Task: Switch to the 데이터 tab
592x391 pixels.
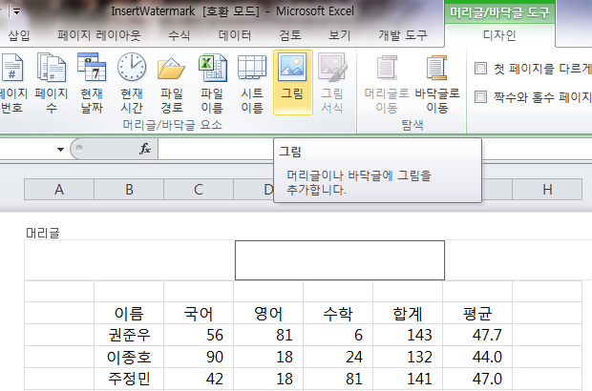Action: 235,35
